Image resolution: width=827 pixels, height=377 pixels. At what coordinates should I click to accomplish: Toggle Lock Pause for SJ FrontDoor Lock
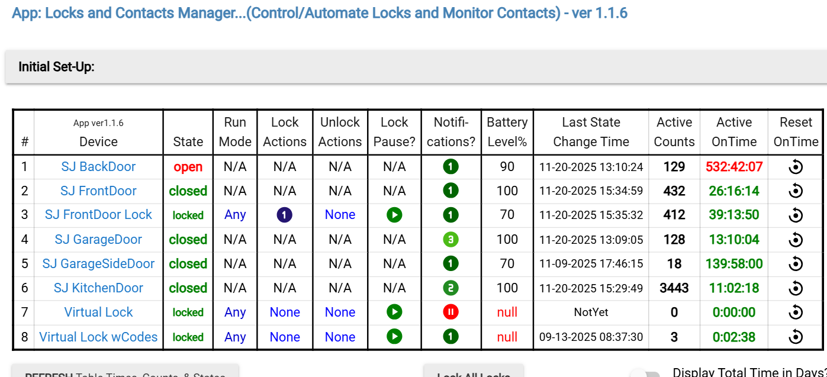pyautogui.click(x=394, y=215)
